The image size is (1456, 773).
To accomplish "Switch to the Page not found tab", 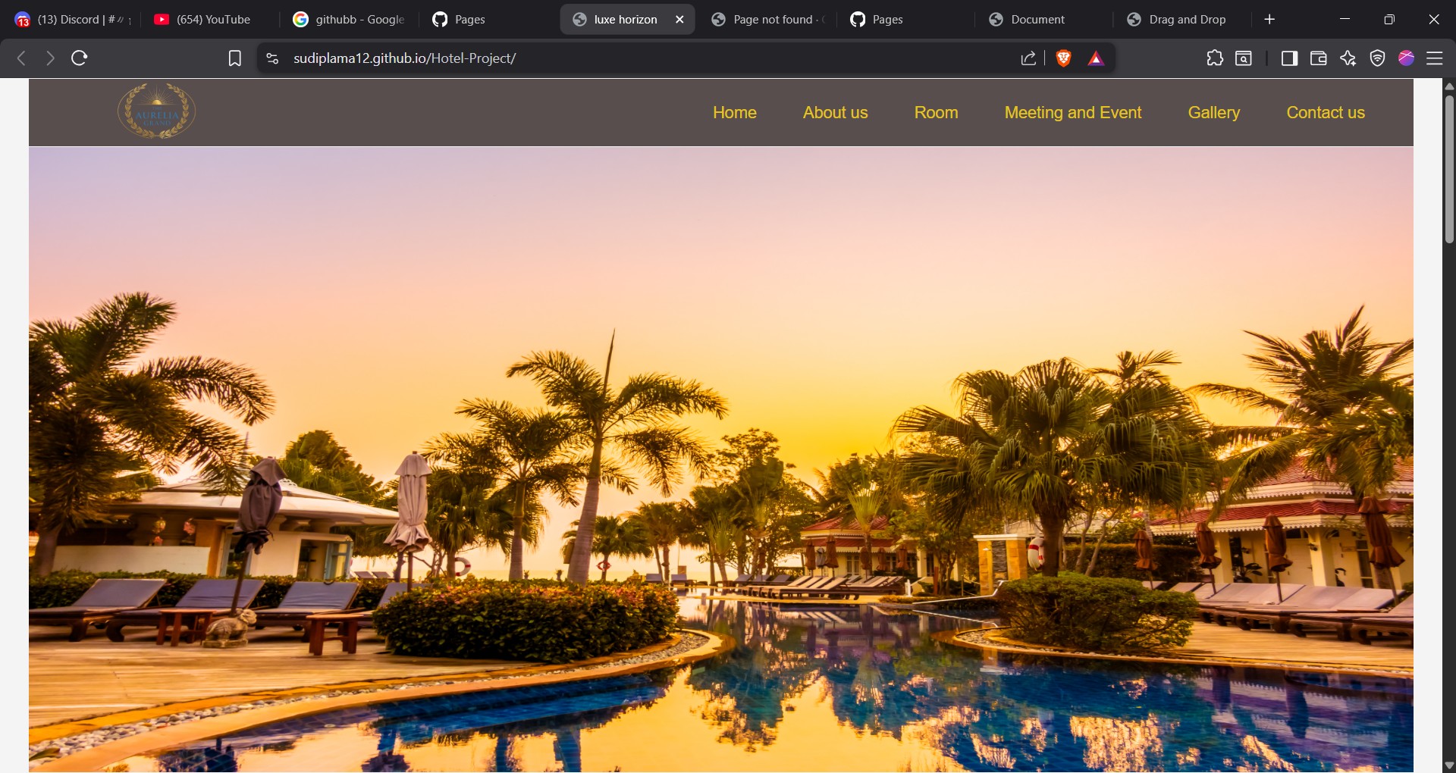I will pyautogui.click(x=766, y=19).
